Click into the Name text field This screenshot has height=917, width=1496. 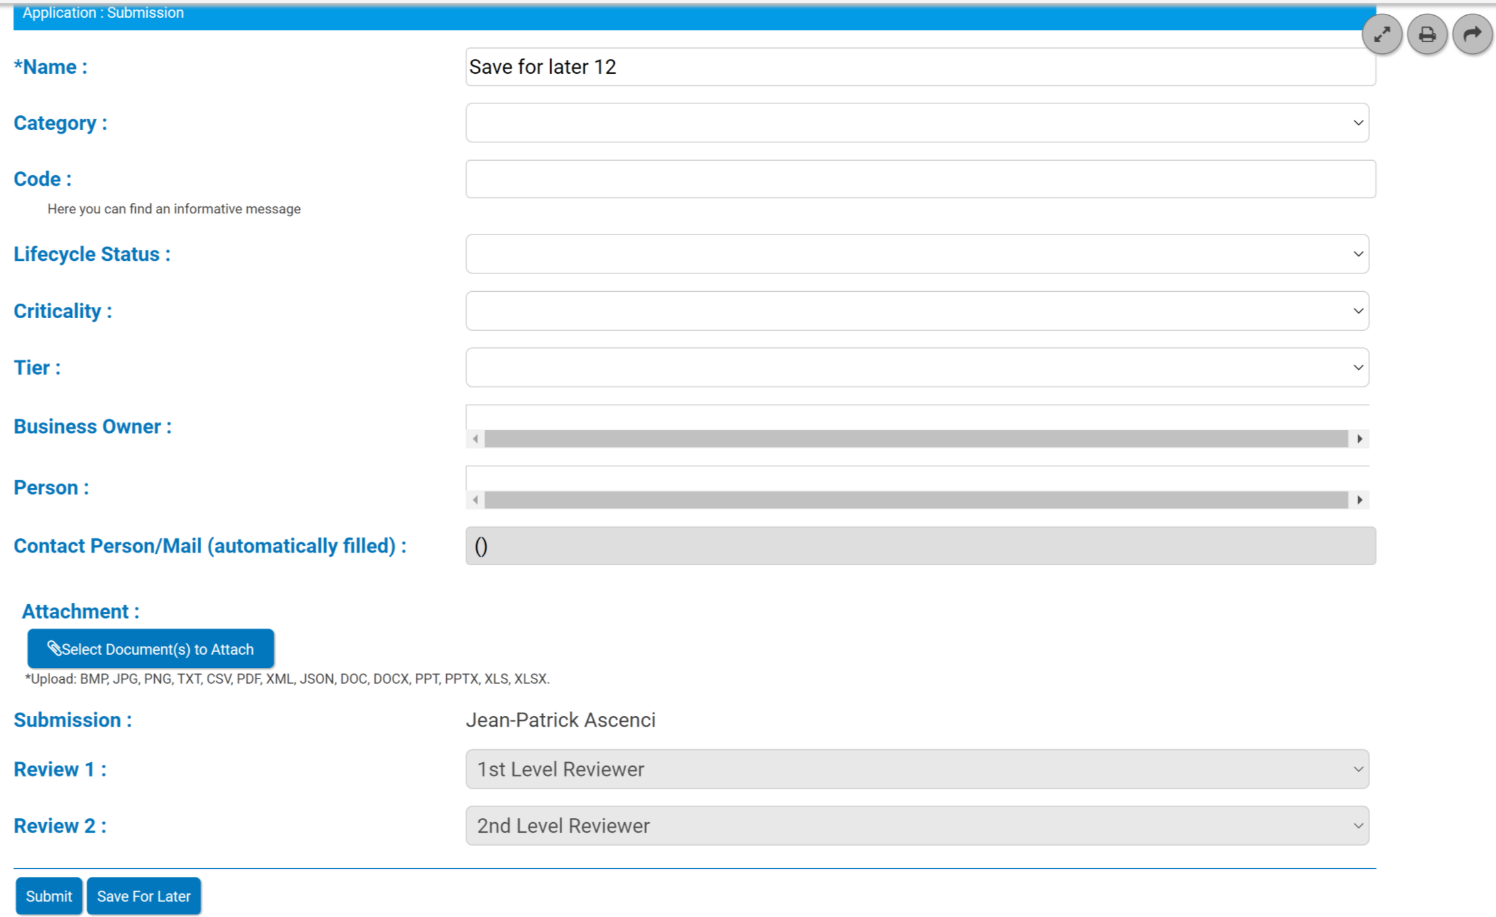(920, 67)
